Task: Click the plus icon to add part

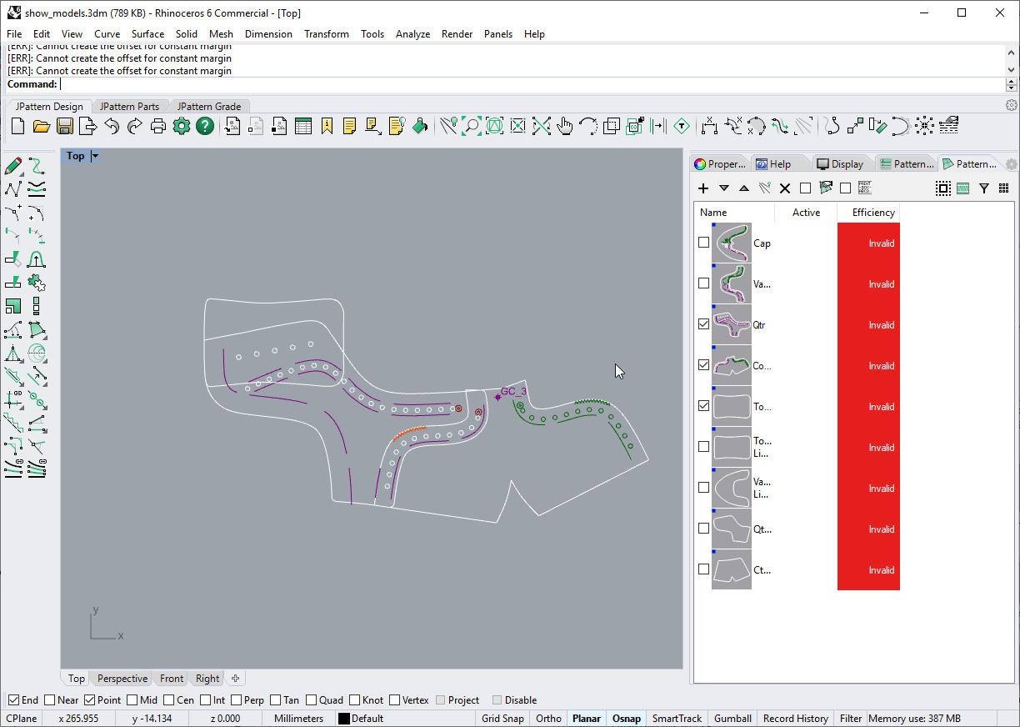Action: [x=703, y=188]
